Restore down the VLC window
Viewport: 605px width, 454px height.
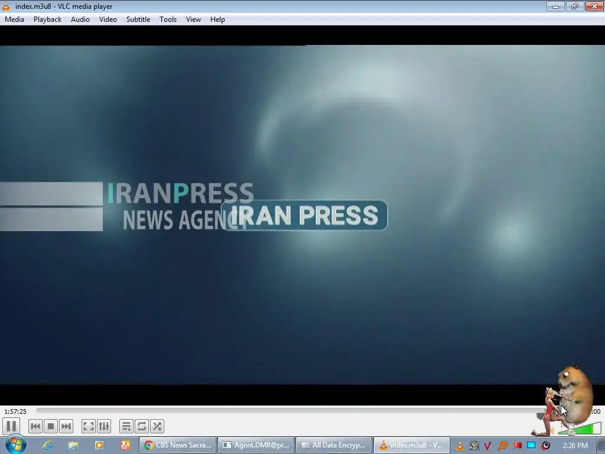point(574,6)
